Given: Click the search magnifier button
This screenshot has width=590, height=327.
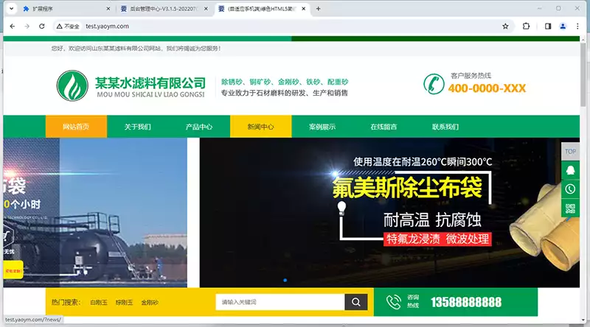Looking at the screenshot, I should (355, 302).
